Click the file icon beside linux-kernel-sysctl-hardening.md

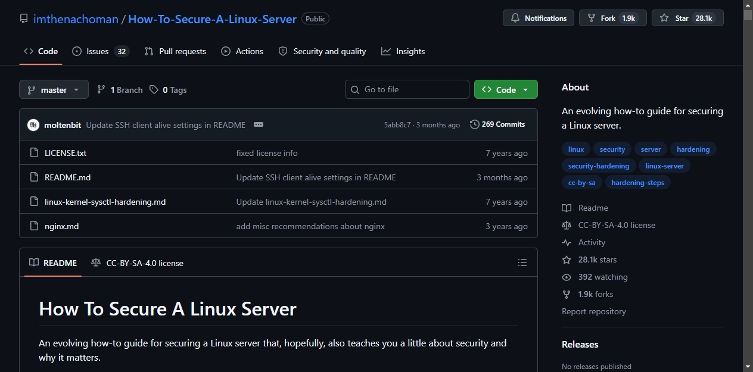click(34, 202)
